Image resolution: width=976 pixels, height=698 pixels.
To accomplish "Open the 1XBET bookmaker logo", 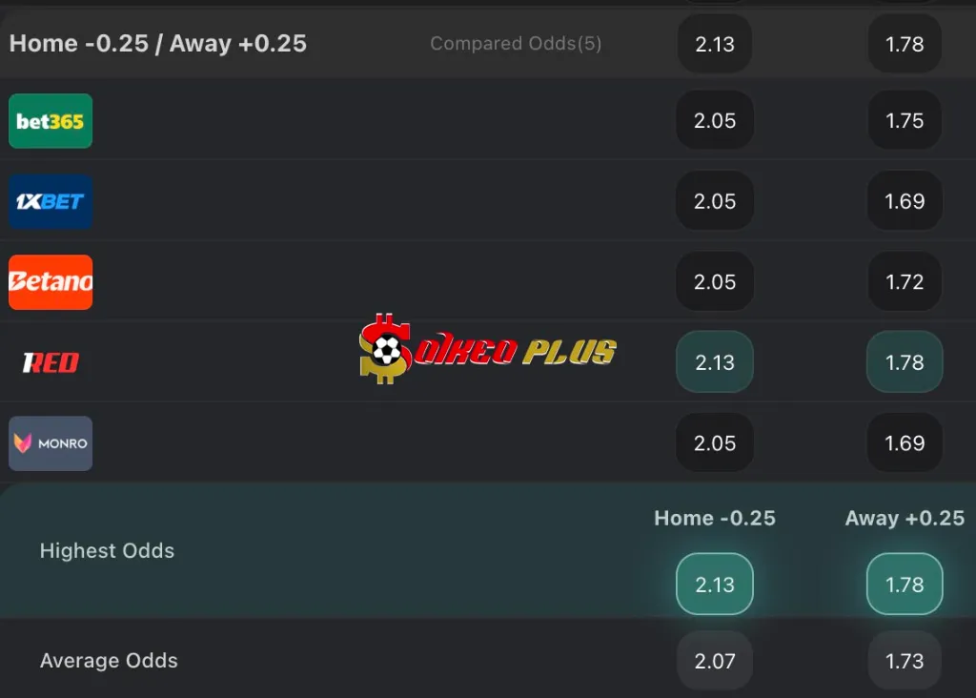I will [x=51, y=201].
